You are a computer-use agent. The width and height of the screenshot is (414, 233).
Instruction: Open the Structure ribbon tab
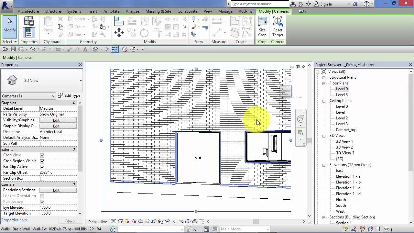tap(53, 11)
